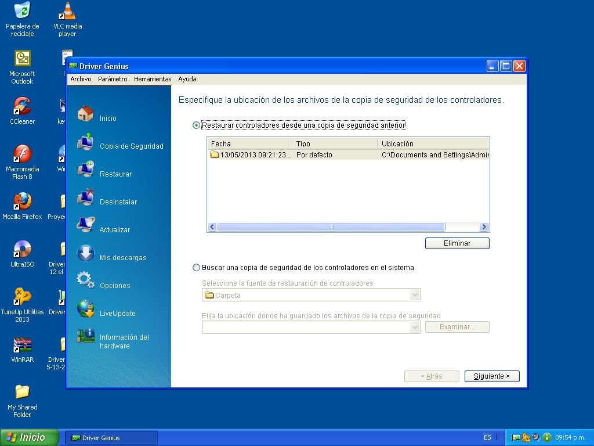Open My Shared Folder icon
594x446 pixels.
pyautogui.click(x=23, y=392)
